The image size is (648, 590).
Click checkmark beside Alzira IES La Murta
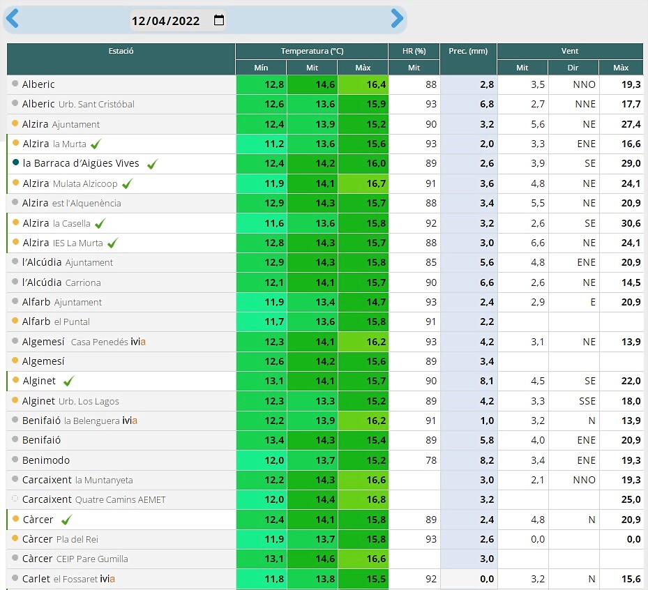113,243
